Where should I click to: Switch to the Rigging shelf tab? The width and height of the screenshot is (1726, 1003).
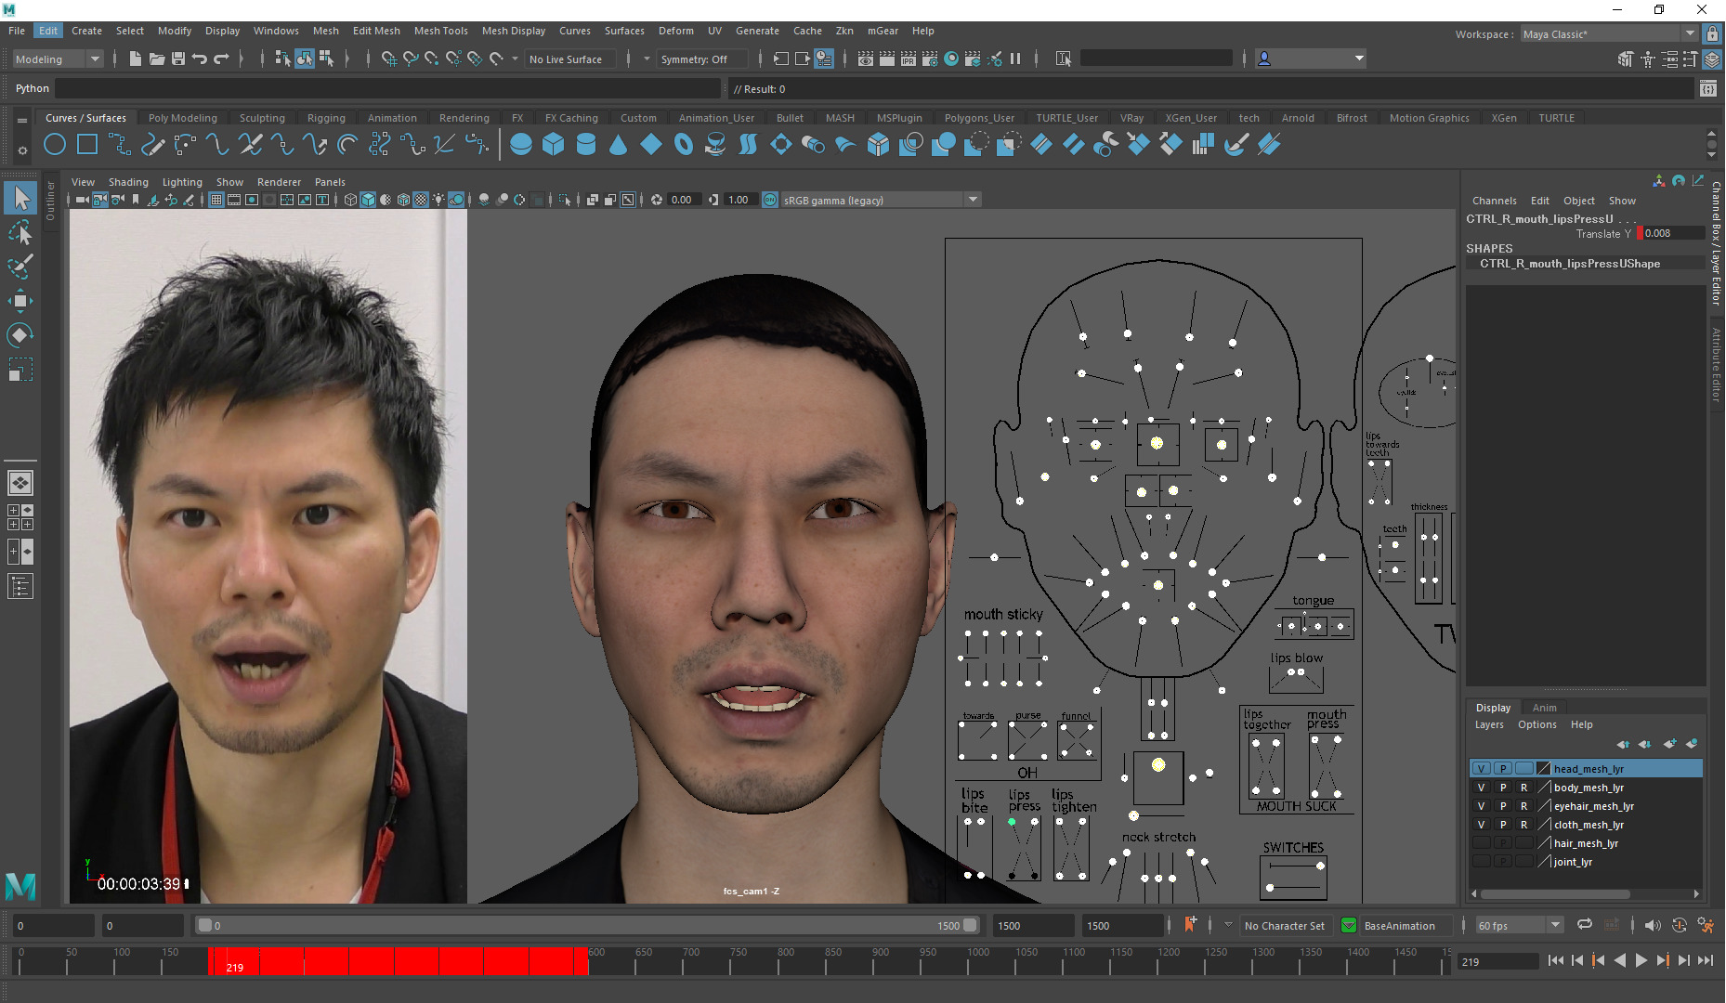click(x=326, y=118)
